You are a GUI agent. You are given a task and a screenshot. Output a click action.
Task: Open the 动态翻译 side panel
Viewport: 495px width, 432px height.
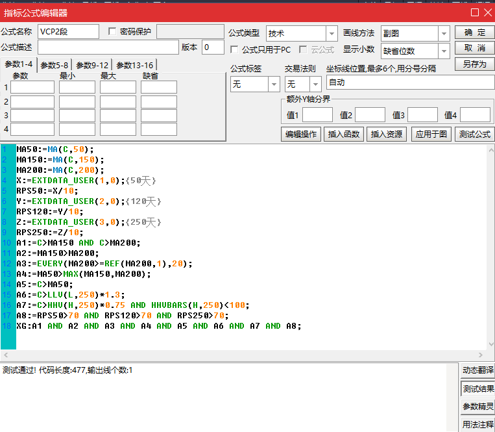click(x=477, y=370)
